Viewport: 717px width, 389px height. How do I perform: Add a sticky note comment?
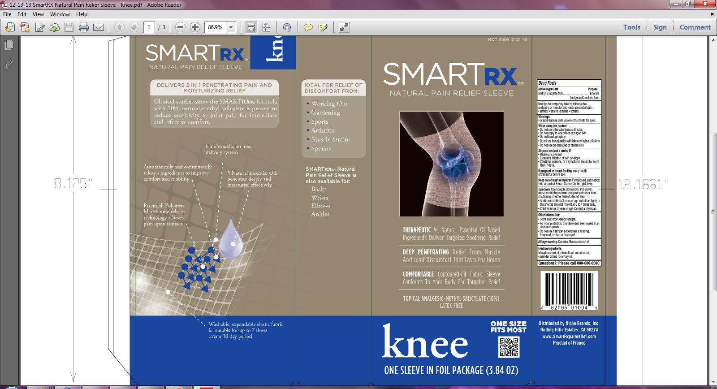click(308, 27)
